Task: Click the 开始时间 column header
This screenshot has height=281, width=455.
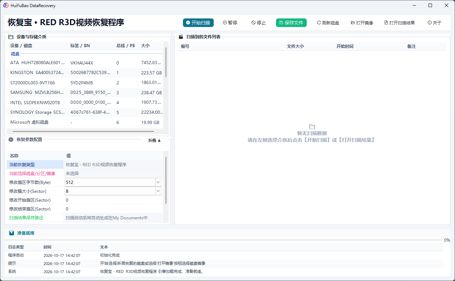Action: click(x=345, y=46)
